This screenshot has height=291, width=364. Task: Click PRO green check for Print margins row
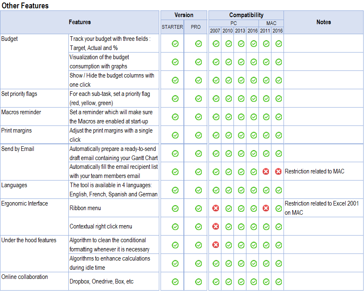[198, 135]
